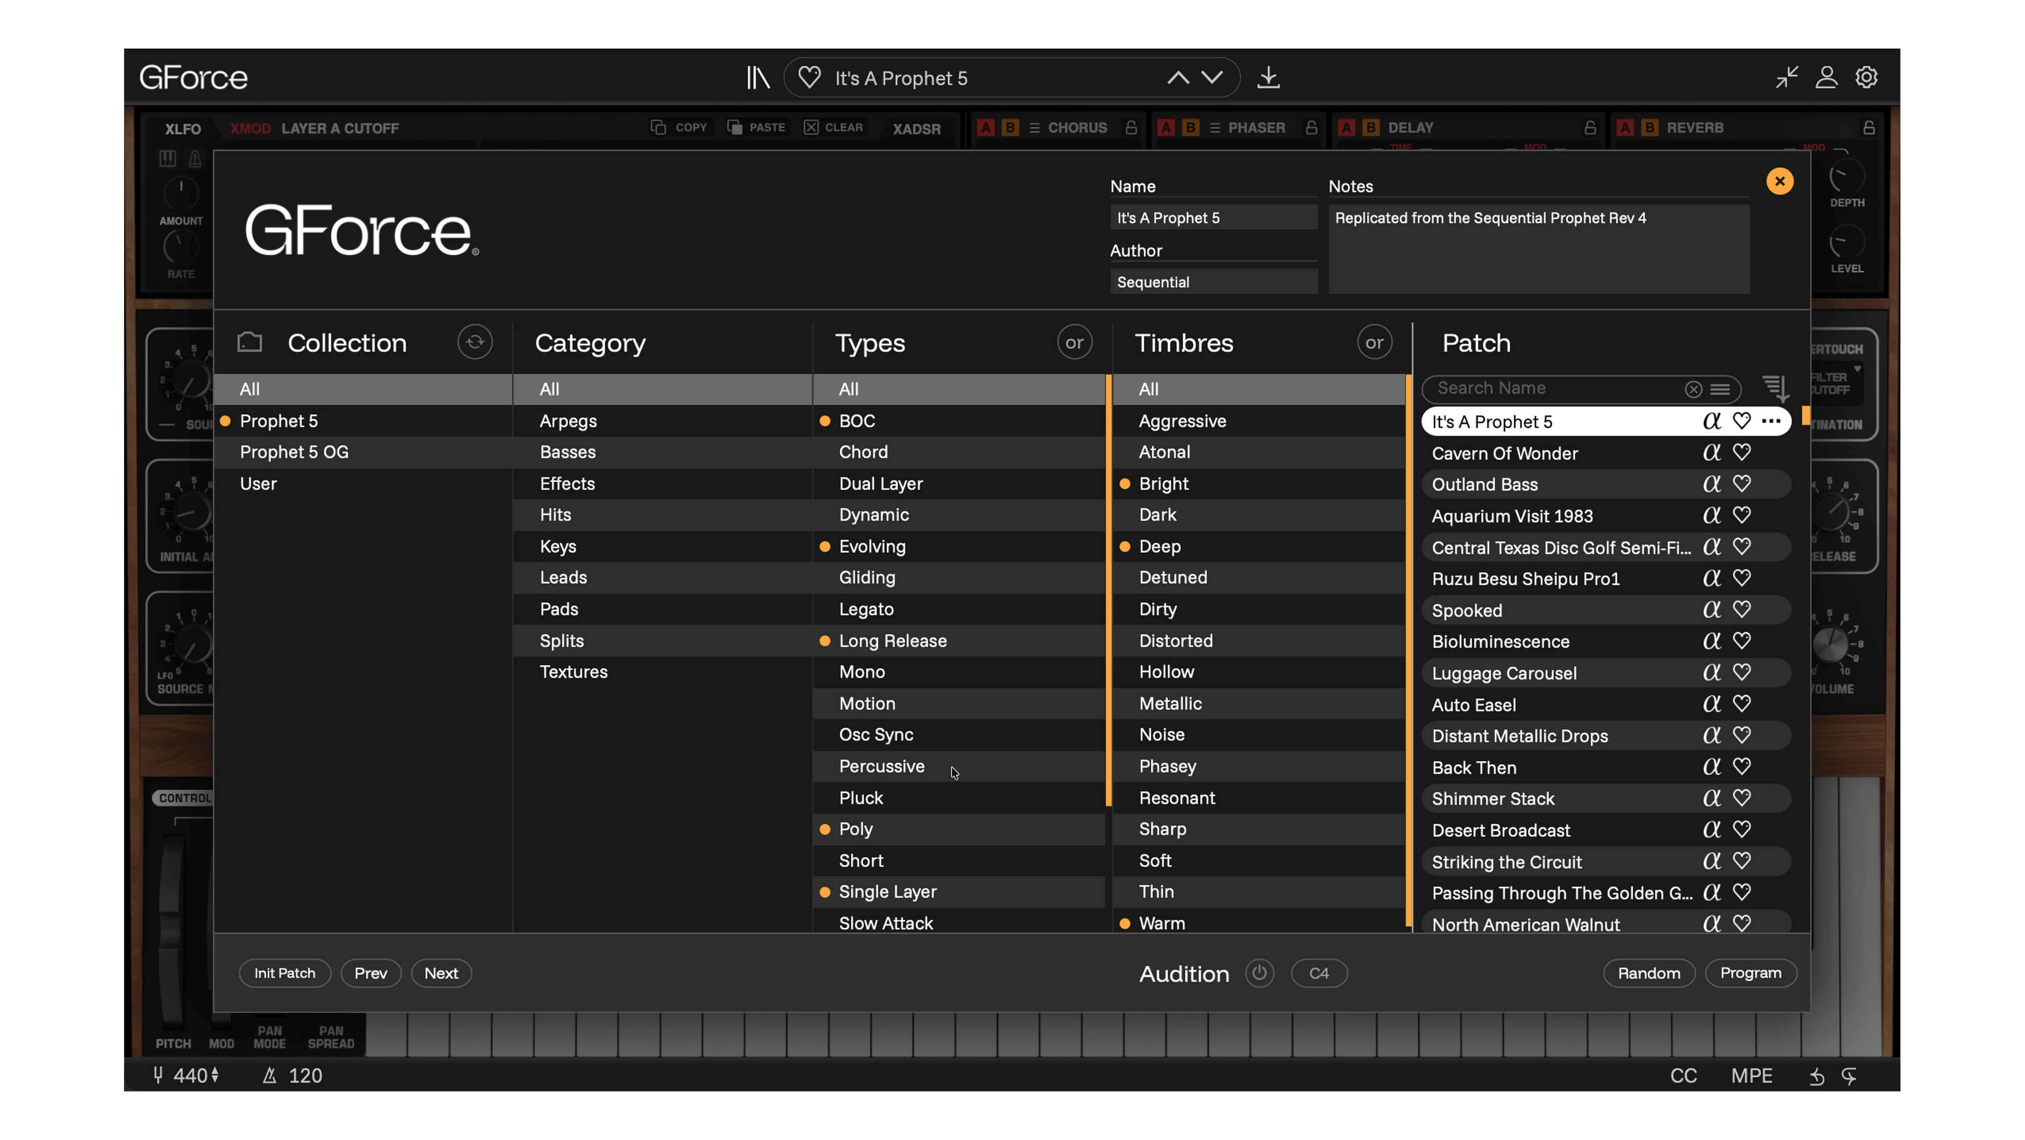This screenshot has width=2025, height=1140.
Task: Adjust the 440 tuning stepper
Action: pyautogui.click(x=215, y=1076)
